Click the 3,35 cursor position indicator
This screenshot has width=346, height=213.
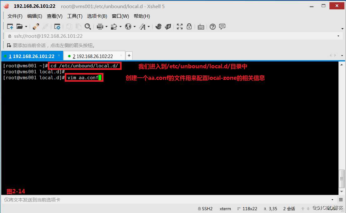[271, 209]
